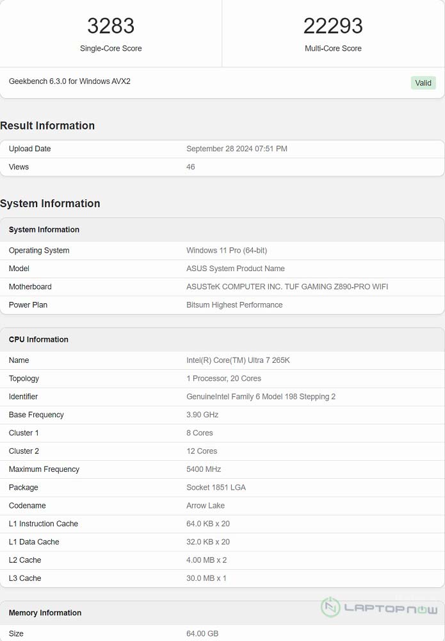Image resolution: width=445 pixels, height=641 pixels.
Task: Click the Socket 1851 LGA package value
Action: [216, 487]
